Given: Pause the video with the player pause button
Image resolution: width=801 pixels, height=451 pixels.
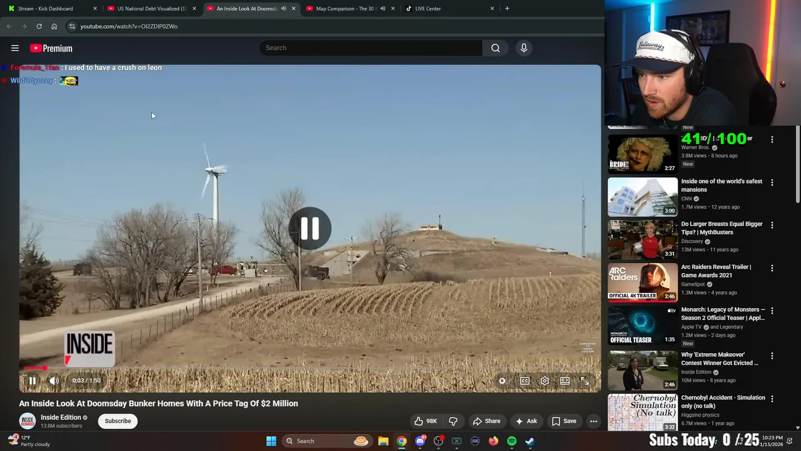Looking at the screenshot, I should [x=33, y=380].
